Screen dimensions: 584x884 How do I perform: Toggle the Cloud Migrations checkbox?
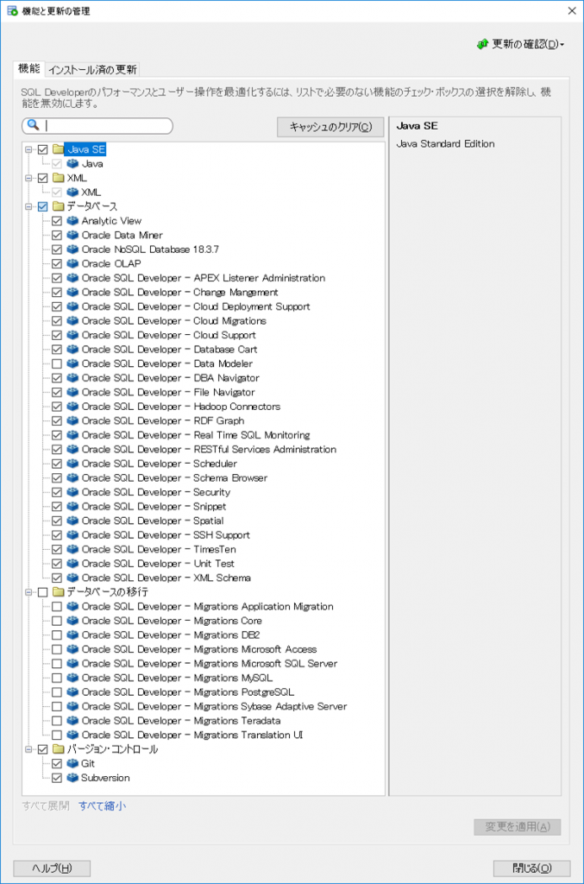tap(57, 321)
